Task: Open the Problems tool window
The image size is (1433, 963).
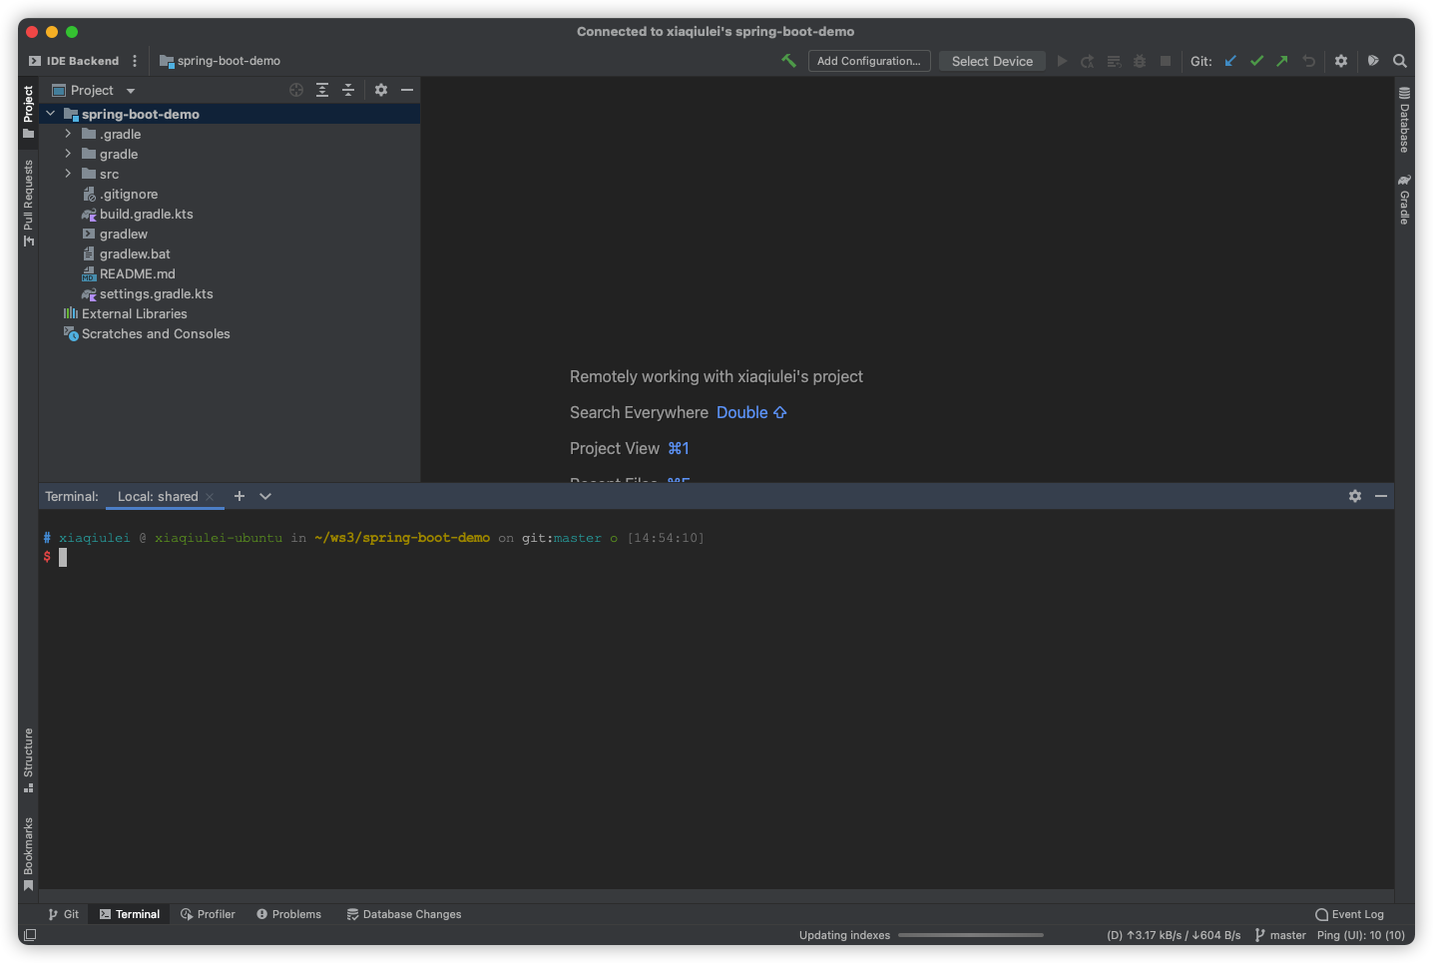Action: [289, 914]
